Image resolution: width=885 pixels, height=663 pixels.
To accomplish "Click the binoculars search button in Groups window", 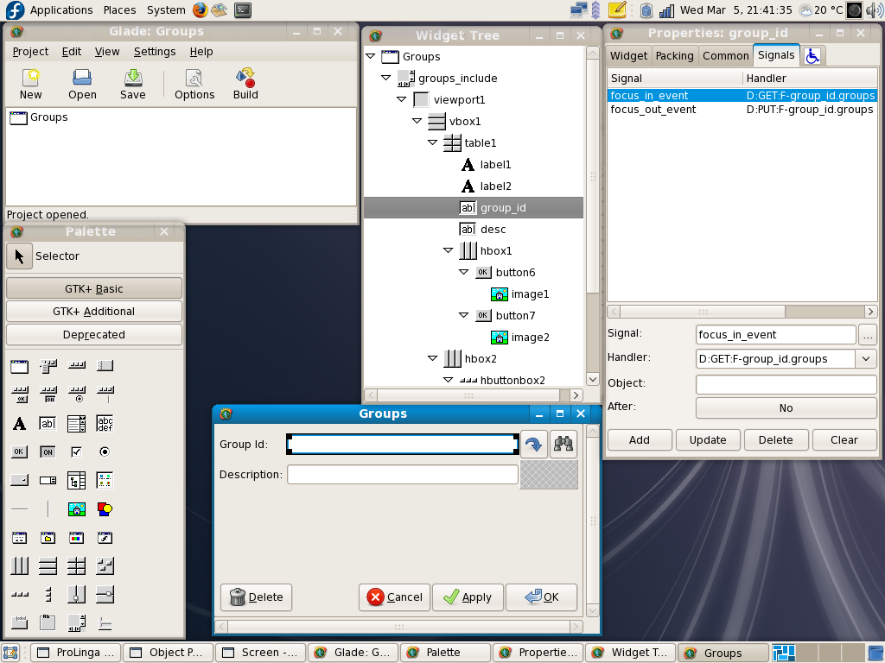I will [563, 445].
